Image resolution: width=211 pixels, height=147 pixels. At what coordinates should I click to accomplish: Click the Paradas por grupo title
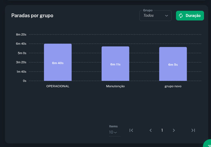click(x=32, y=16)
